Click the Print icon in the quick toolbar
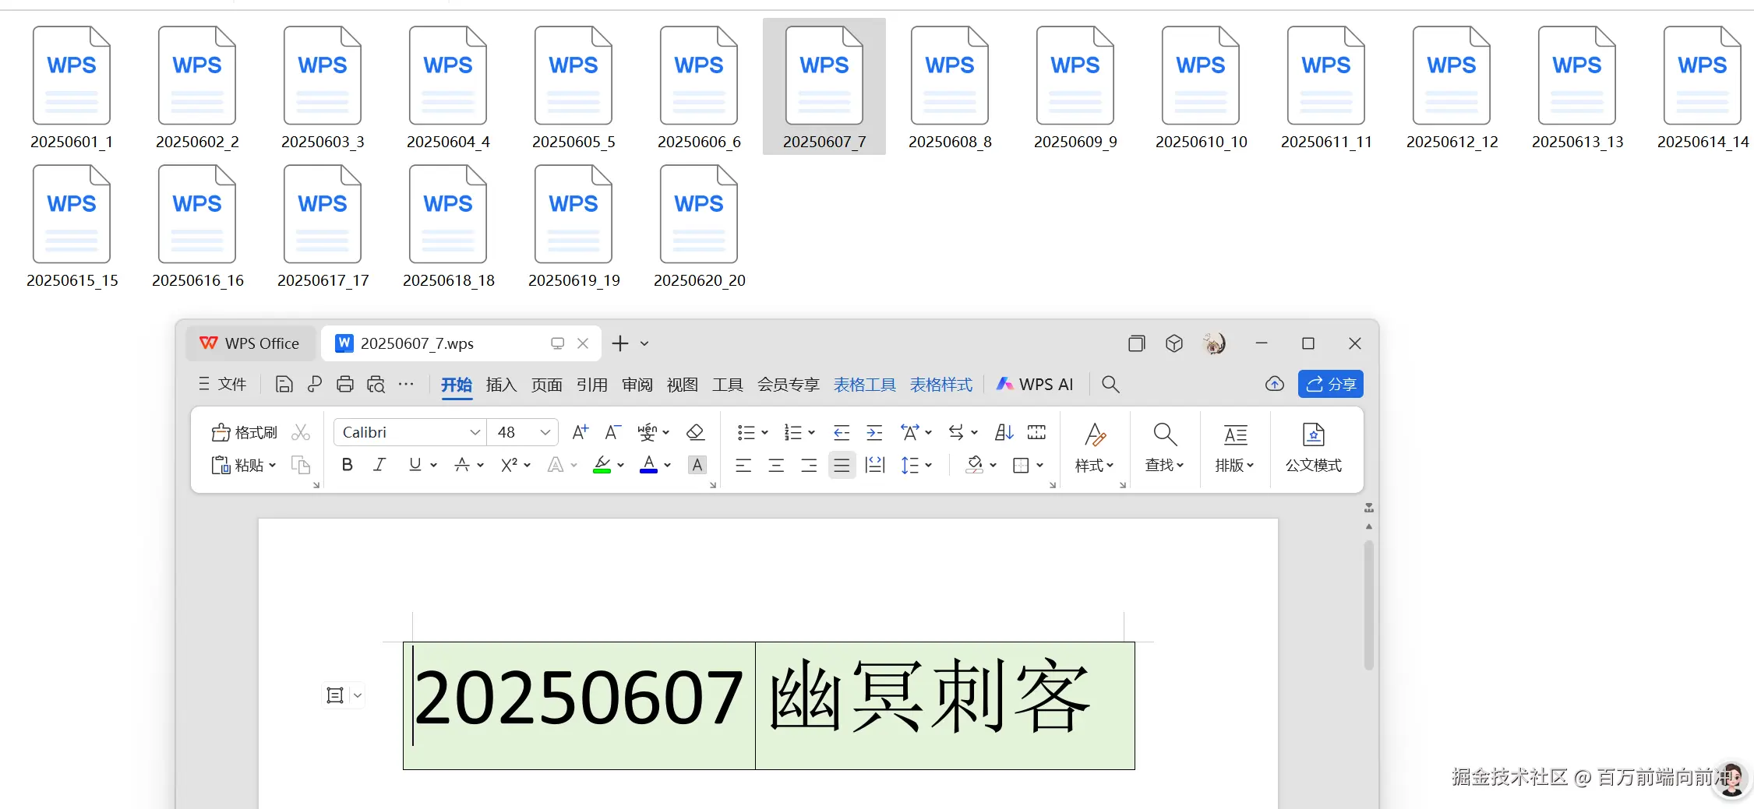1754x809 pixels. point(345,384)
